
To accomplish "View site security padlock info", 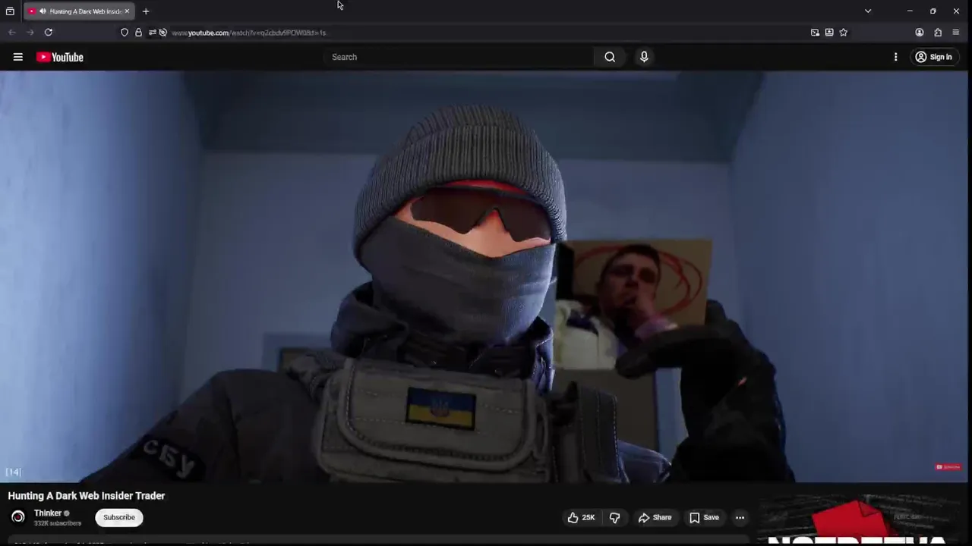I will (138, 33).
